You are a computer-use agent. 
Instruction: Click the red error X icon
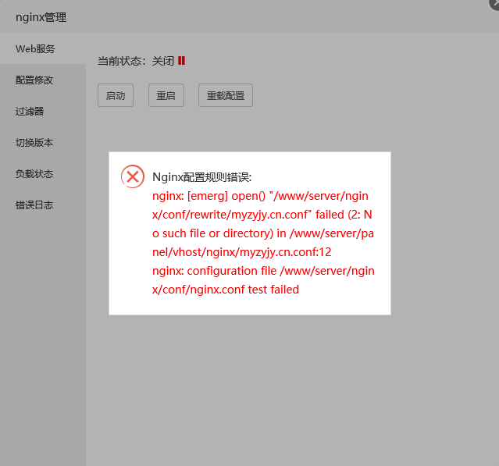tap(133, 176)
